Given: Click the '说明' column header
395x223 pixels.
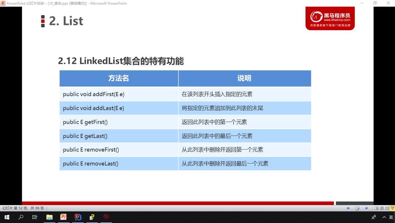Looking at the screenshot, I should pyautogui.click(x=244, y=78).
